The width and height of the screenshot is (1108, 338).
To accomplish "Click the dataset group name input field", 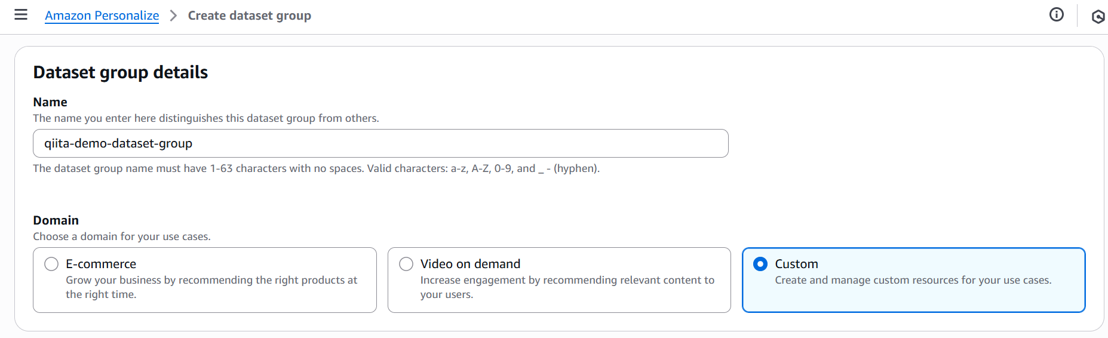I will [380, 143].
